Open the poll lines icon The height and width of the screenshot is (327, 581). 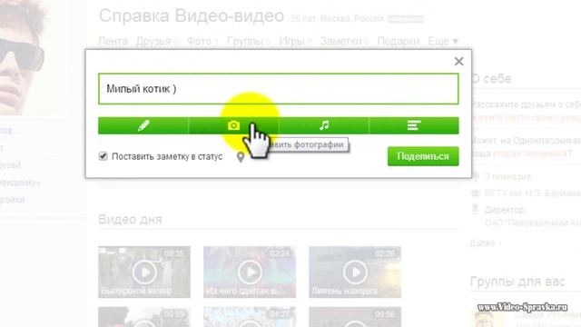coord(414,125)
